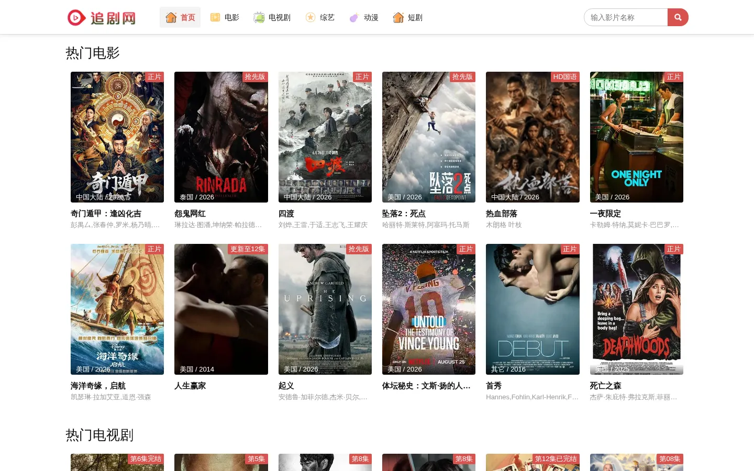Screen dimensions: 754x471
Task: Click the 热门电影 section heading
Action: coord(93,53)
